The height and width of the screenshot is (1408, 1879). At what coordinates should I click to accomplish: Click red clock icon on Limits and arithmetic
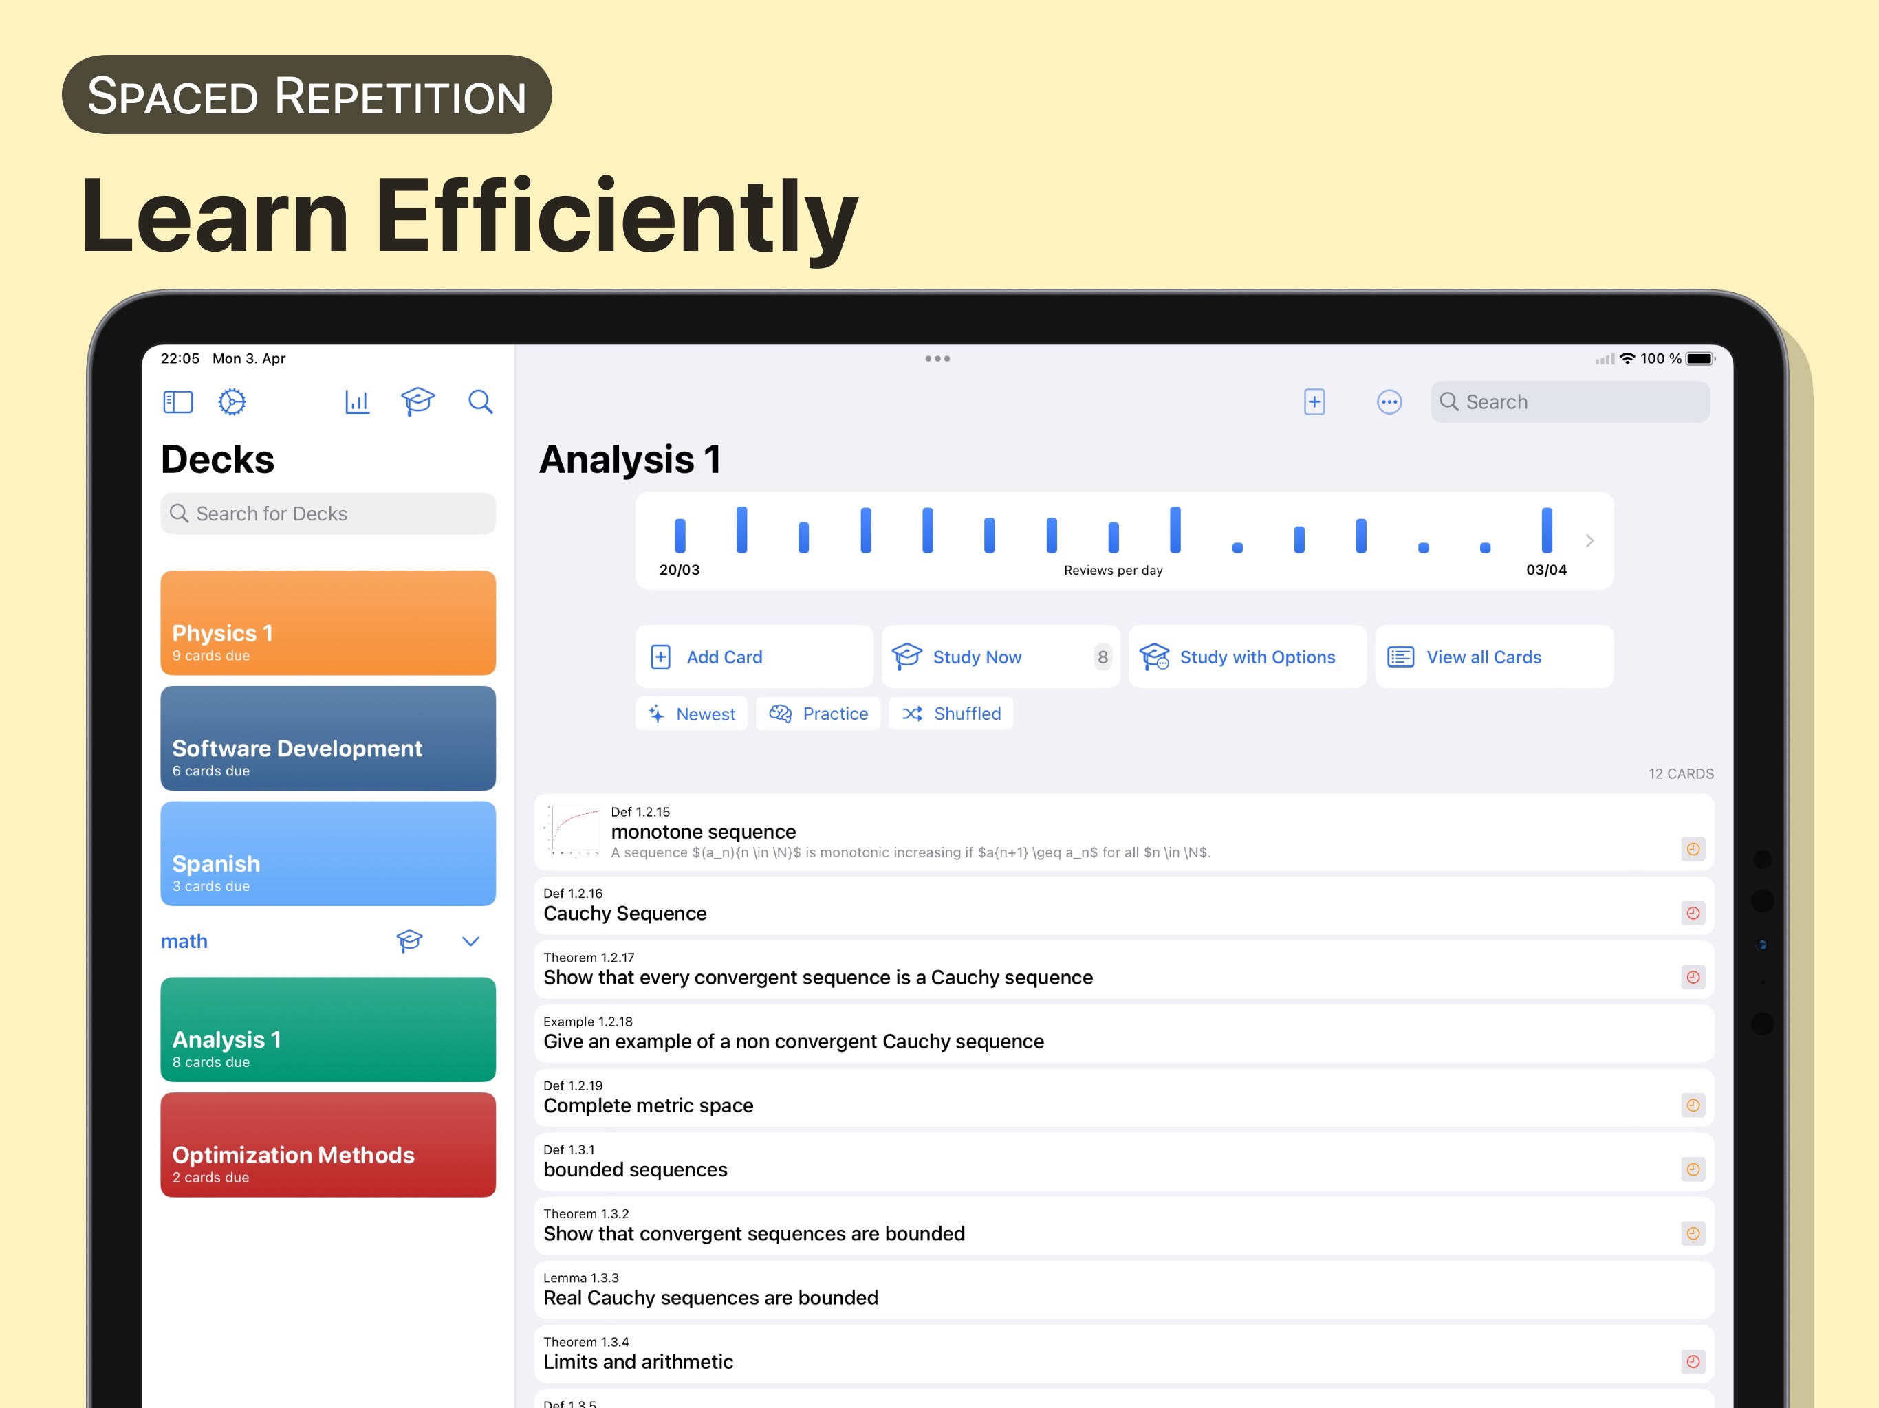click(1693, 1362)
